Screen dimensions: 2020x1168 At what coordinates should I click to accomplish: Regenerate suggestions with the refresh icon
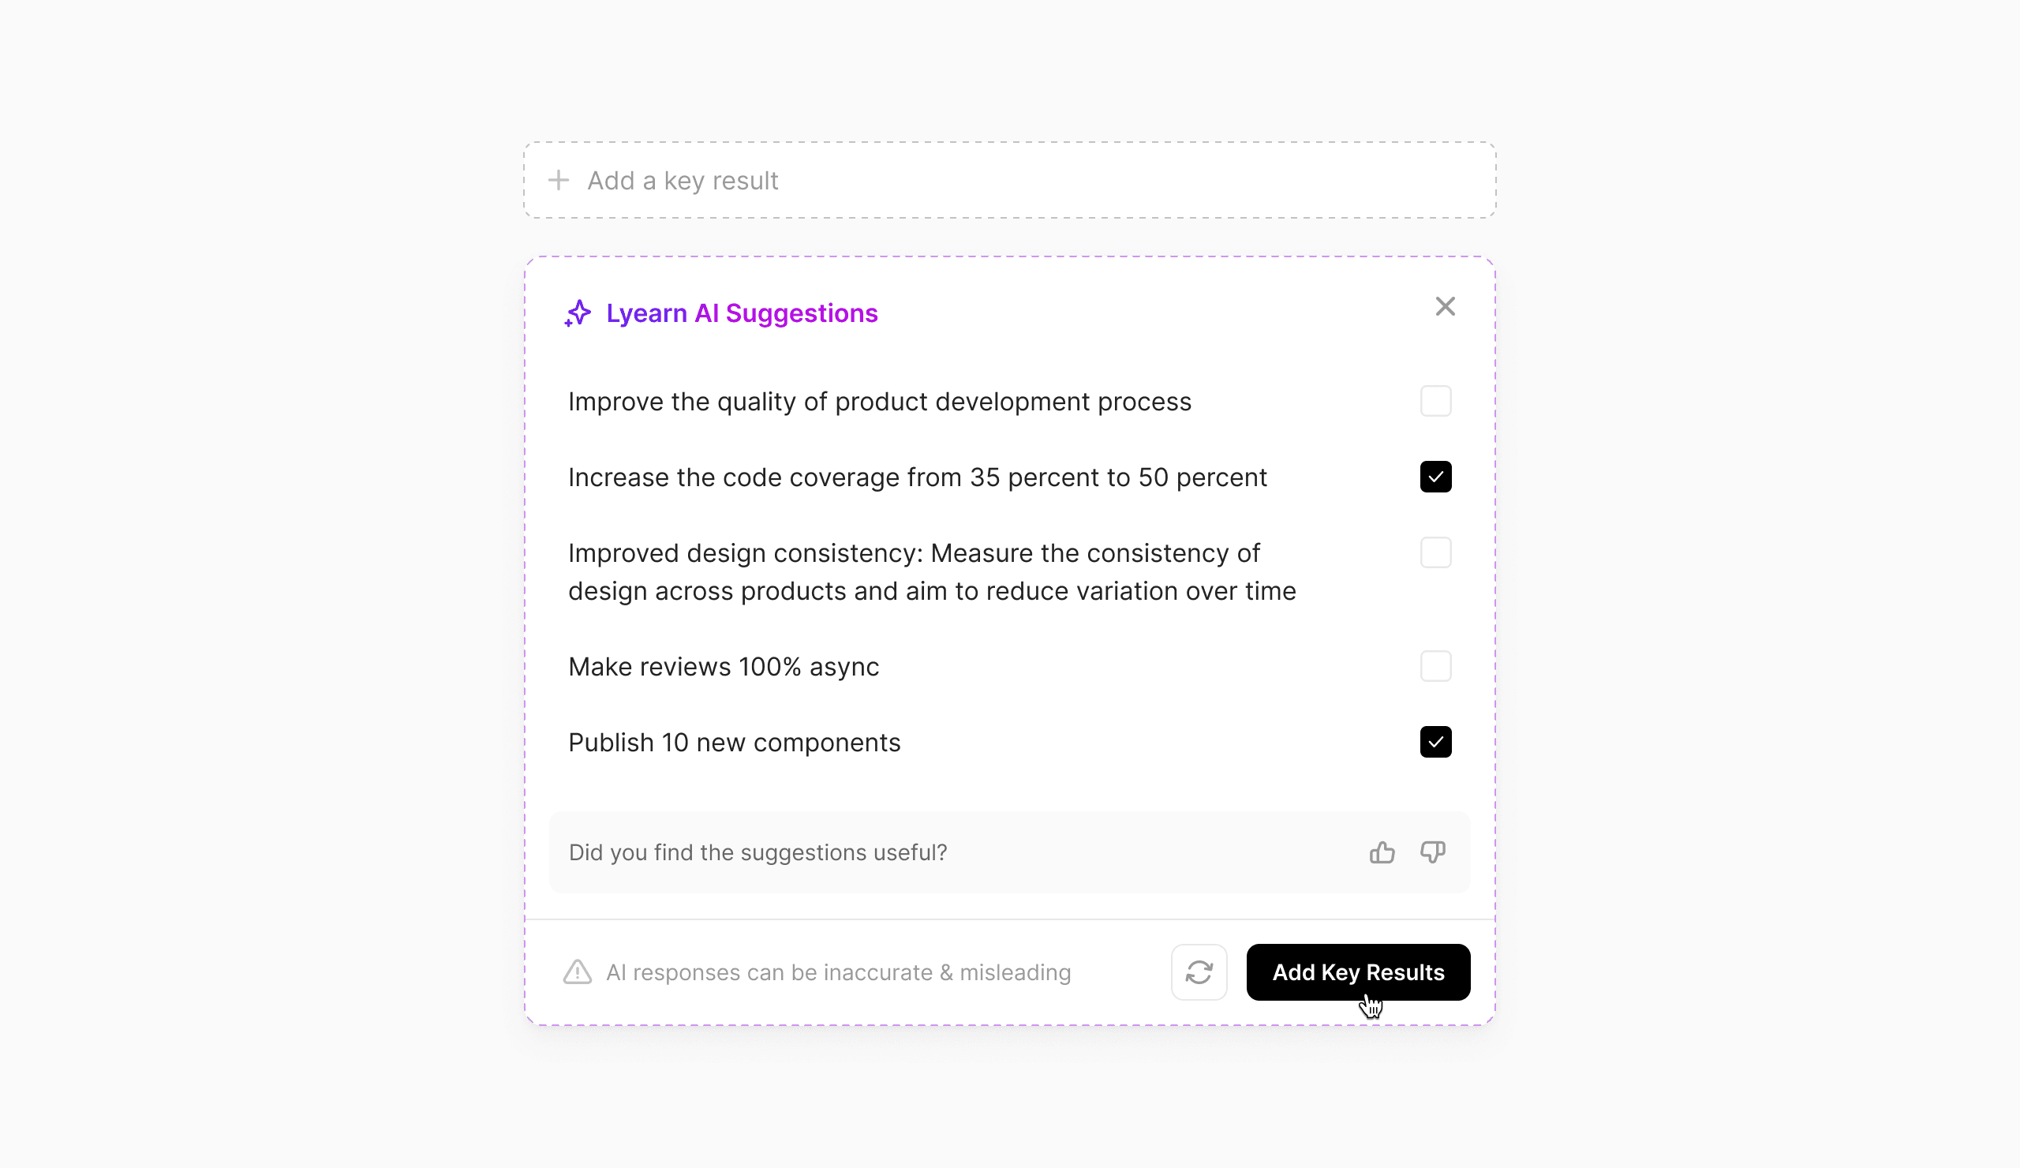coord(1199,972)
